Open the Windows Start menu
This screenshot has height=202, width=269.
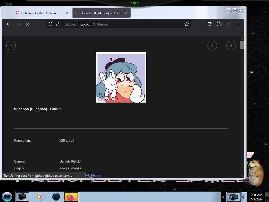[7, 197]
